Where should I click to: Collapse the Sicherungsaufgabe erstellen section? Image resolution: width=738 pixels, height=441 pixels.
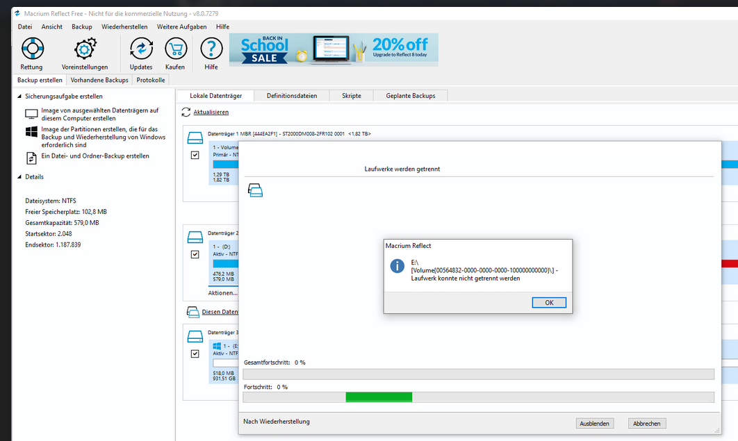(19, 97)
